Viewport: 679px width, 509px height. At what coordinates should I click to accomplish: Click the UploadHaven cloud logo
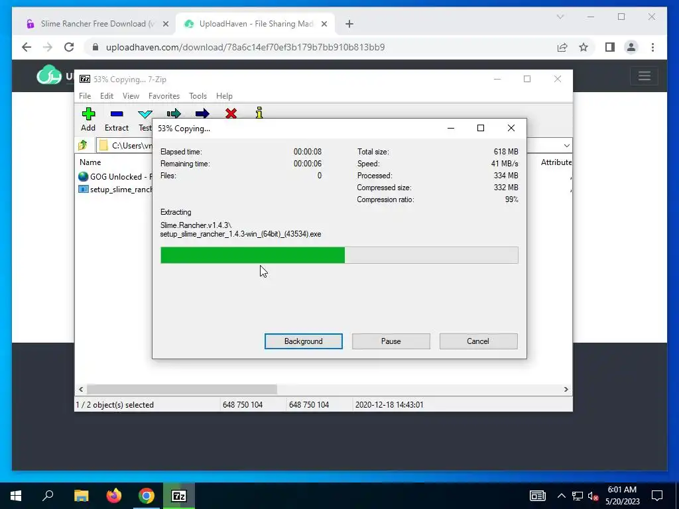(49, 75)
